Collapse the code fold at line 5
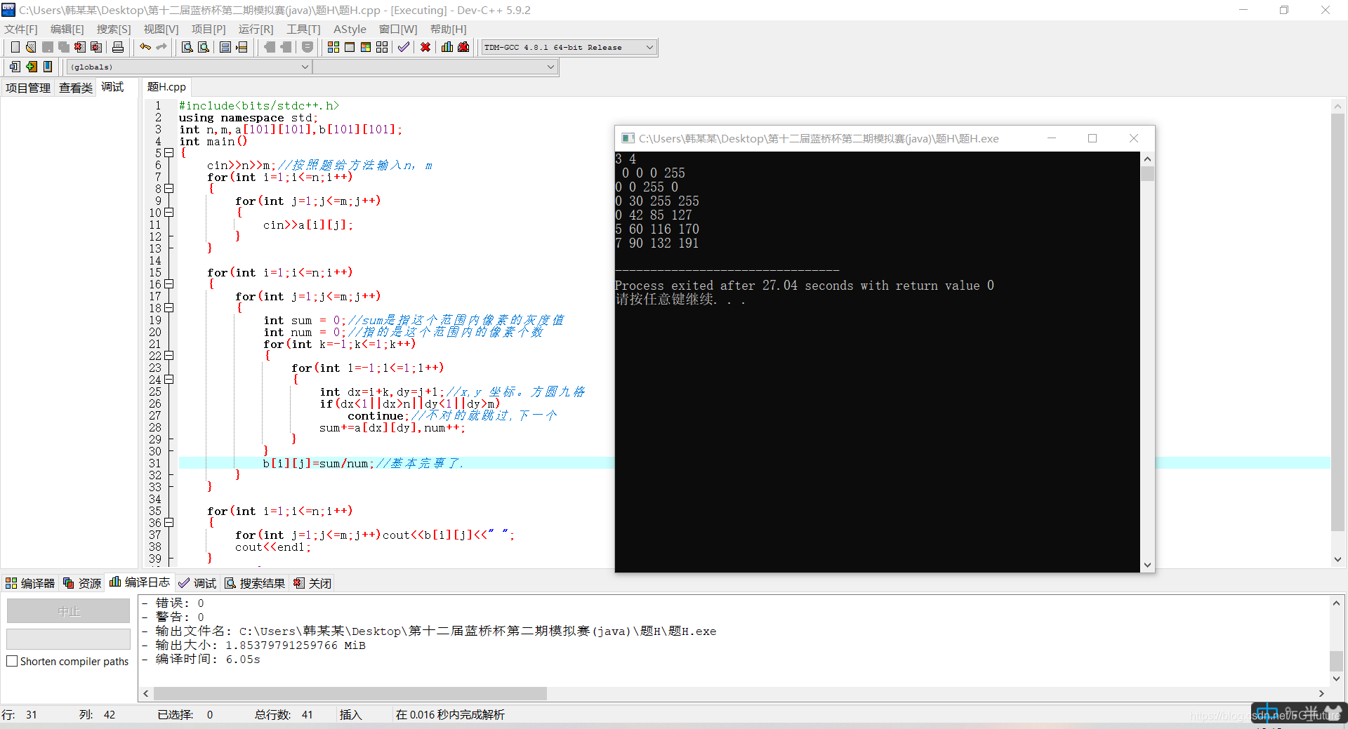The image size is (1348, 729). [168, 153]
